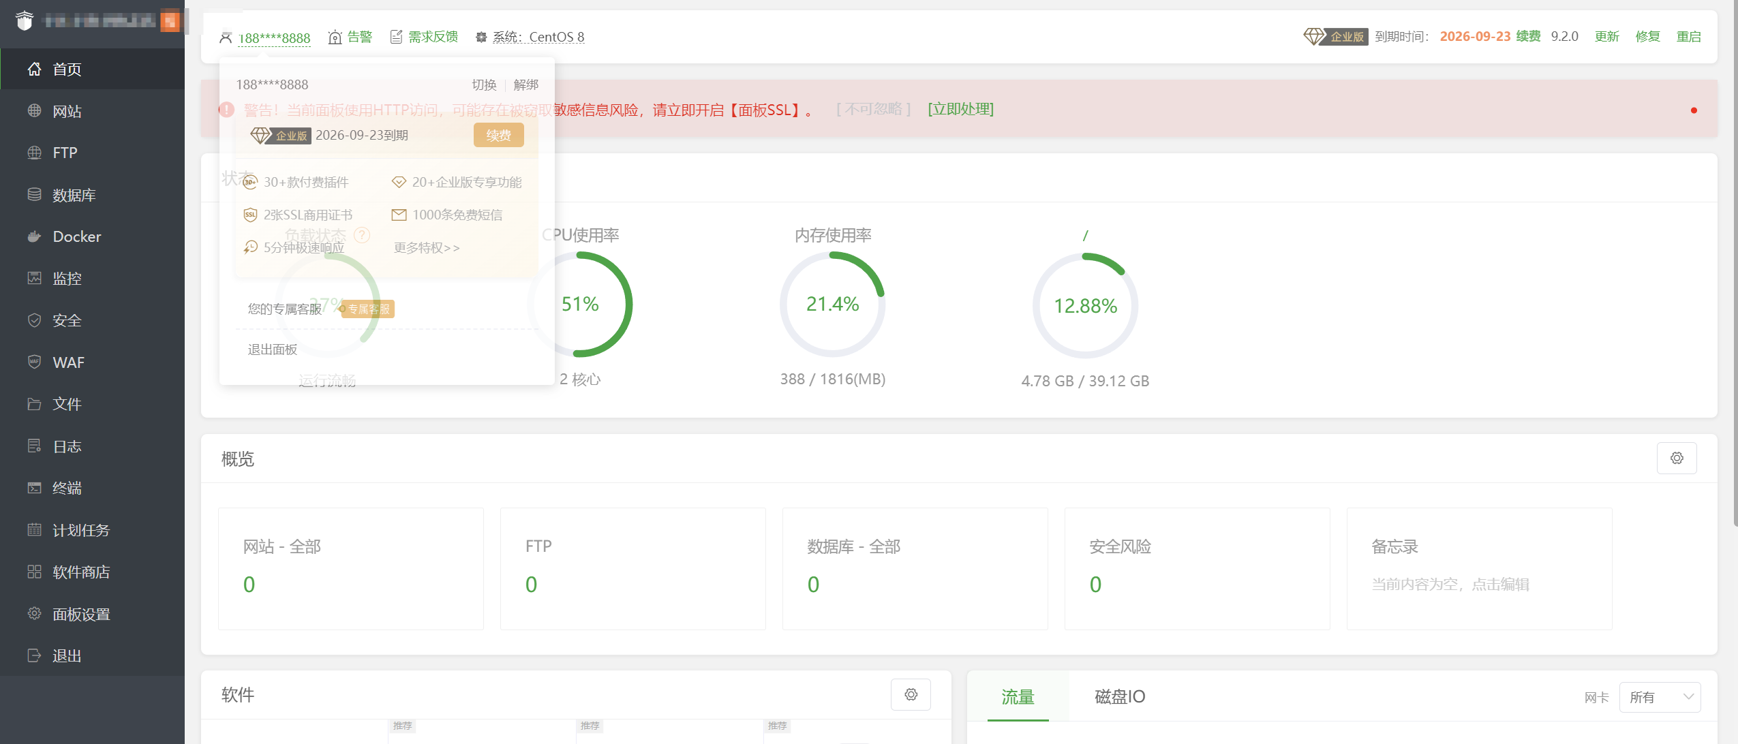Open the 数据库 - 全部 overview card

[915, 568]
